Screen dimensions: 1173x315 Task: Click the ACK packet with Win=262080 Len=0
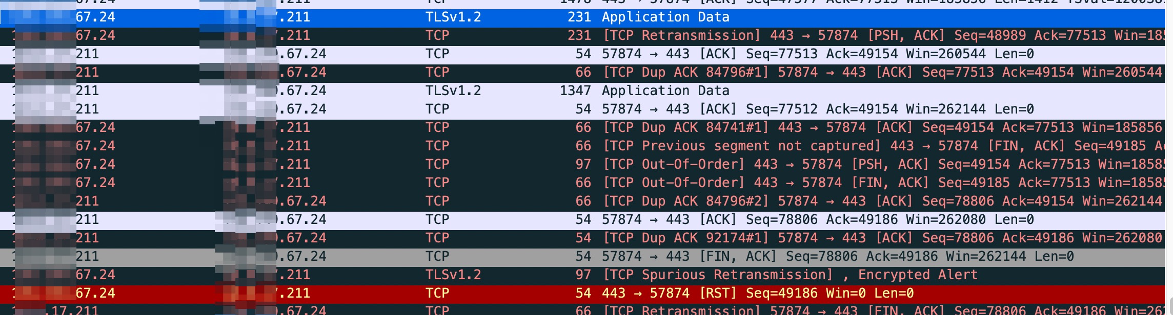817,220
